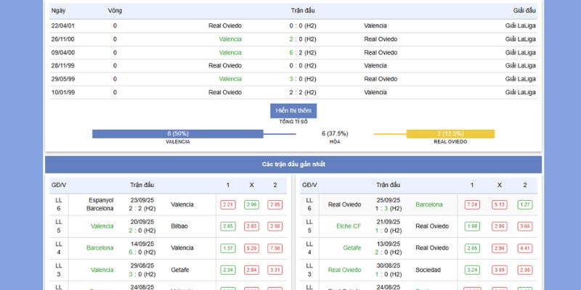
Task: Click Giải LaLiga in the 22/04/01 row
Action: point(520,25)
